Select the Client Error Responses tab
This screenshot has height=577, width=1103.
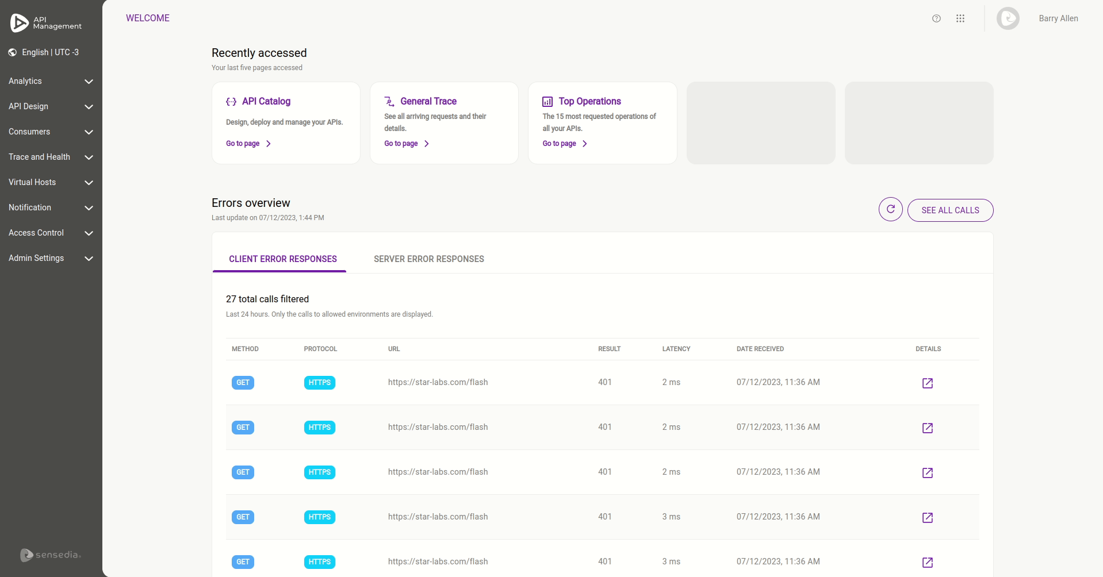point(282,259)
